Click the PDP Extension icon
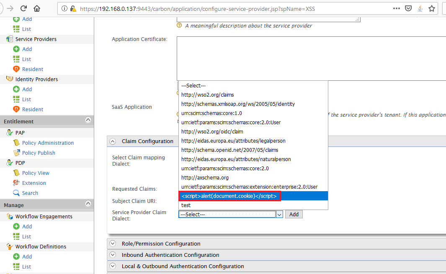 (16, 183)
